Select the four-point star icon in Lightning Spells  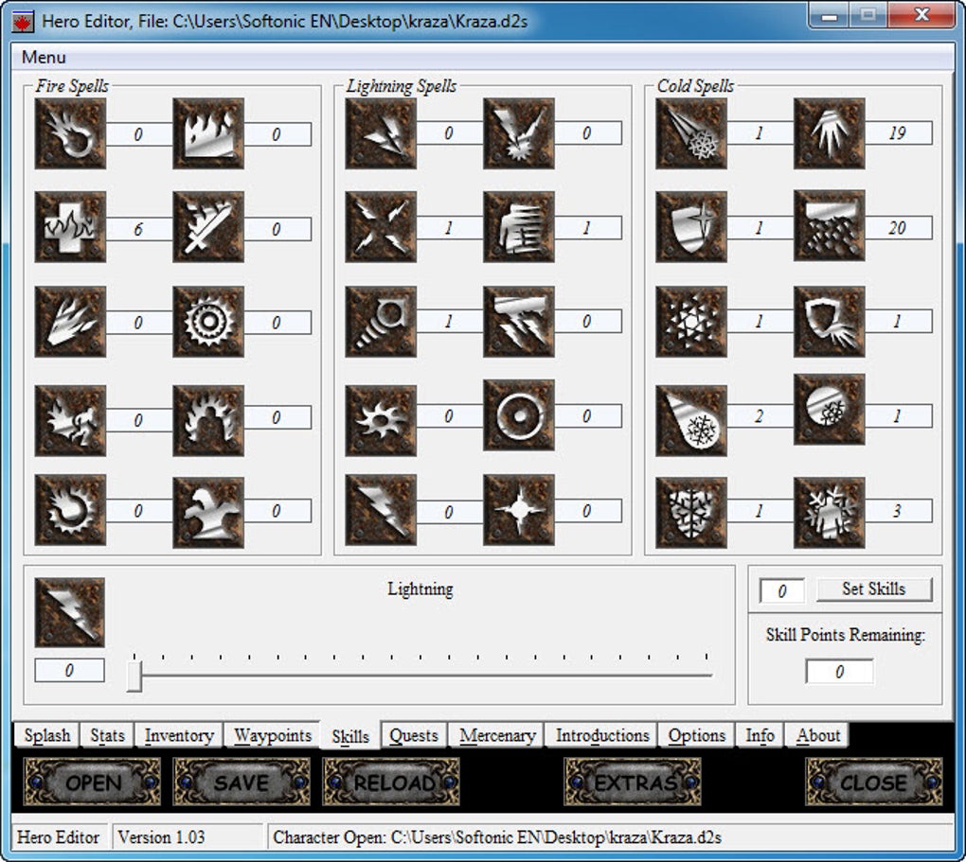tap(519, 510)
